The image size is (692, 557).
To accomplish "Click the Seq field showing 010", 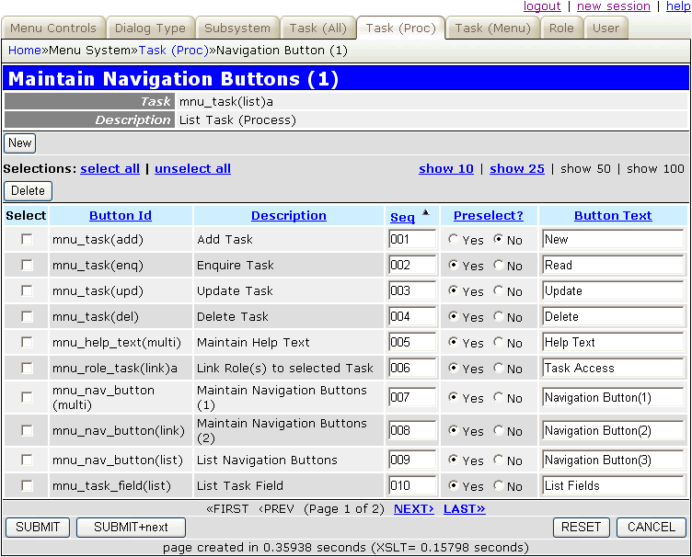I will point(412,486).
